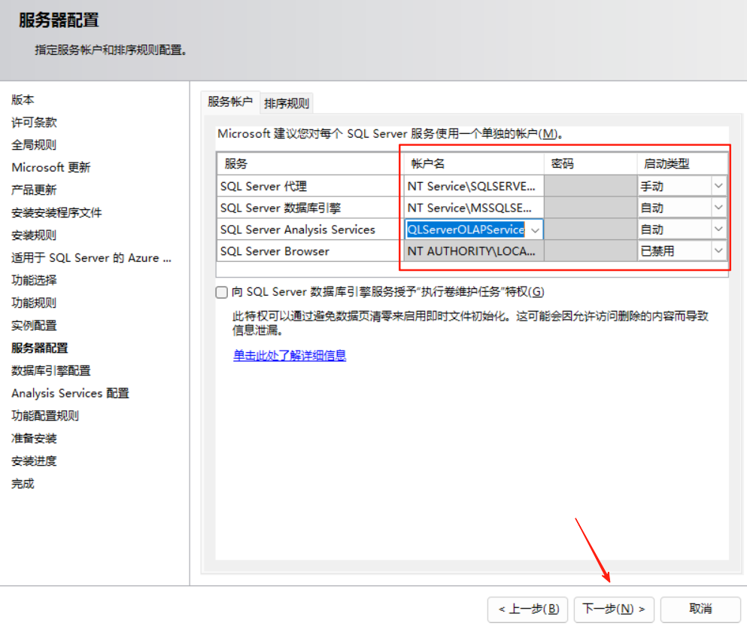747x629 pixels.
Task: Select 完成 step in sidebar
Action: (x=23, y=484)
